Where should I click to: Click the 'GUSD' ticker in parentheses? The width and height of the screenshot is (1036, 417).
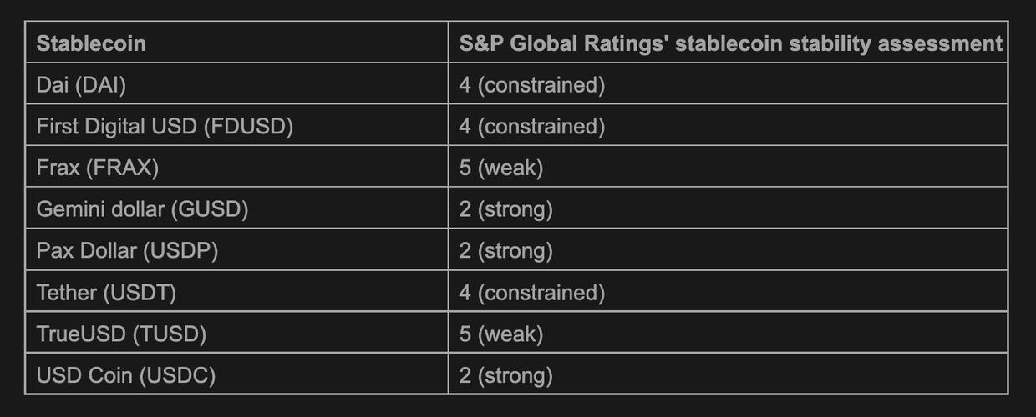pos(210,209)
